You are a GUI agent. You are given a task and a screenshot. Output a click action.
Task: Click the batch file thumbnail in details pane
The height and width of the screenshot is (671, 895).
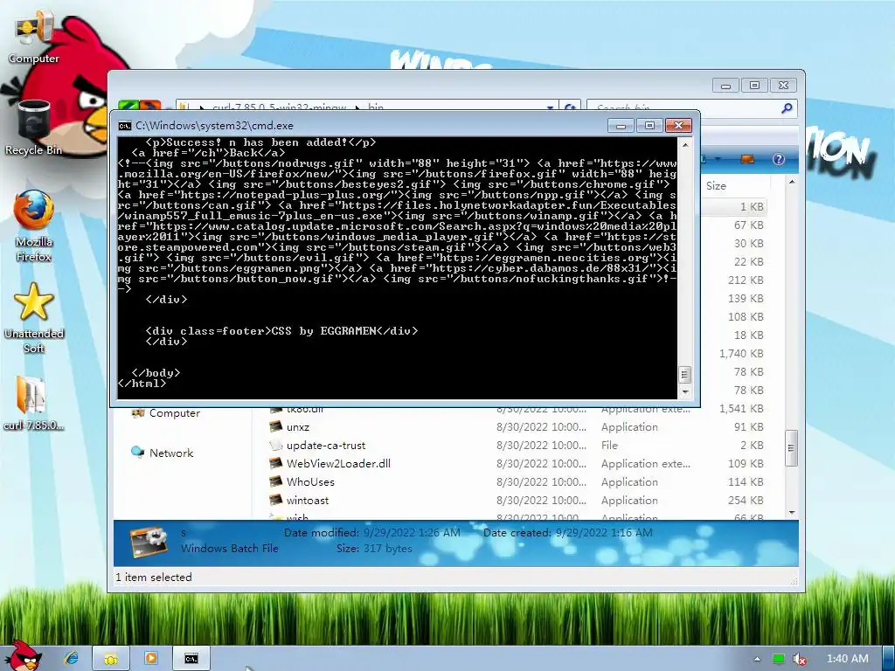pyautogui.click(x=149, y=542)
